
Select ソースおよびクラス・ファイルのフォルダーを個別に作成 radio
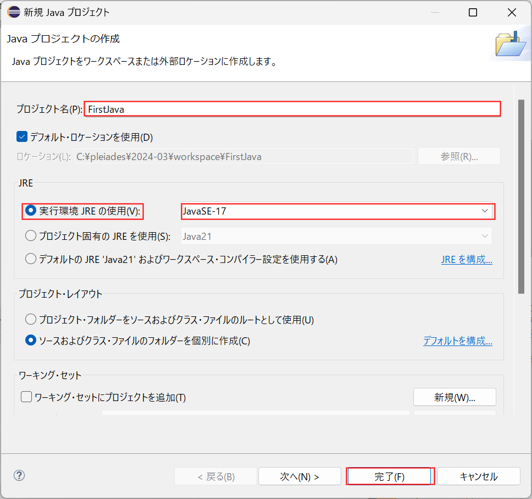tap(31, 340)
